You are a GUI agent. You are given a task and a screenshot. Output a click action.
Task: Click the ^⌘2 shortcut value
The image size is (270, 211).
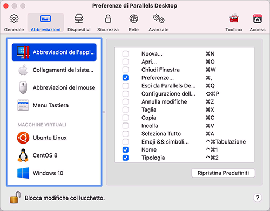click(x=212, y=158)
